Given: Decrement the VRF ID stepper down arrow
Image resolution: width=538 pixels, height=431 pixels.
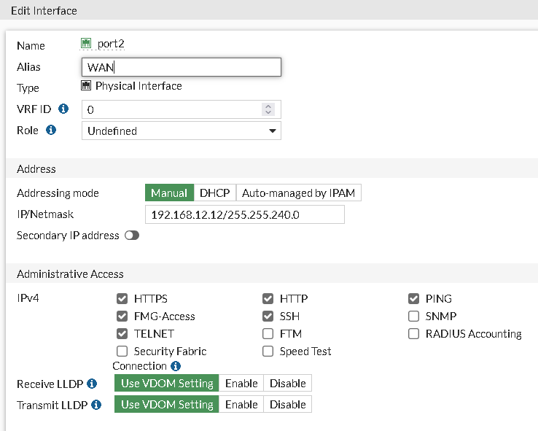Looking at the screenshot, I should [268, 113].
